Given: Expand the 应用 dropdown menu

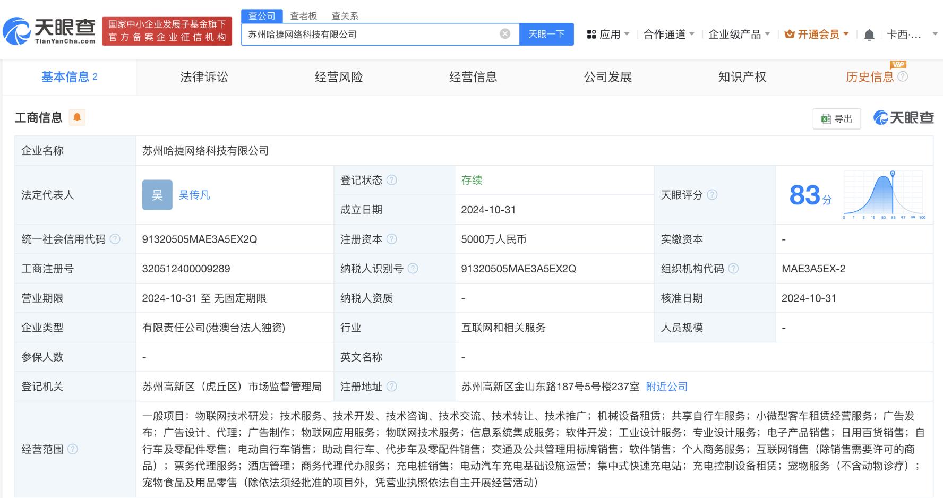Looking at the screenshot, I should [608, 35].
